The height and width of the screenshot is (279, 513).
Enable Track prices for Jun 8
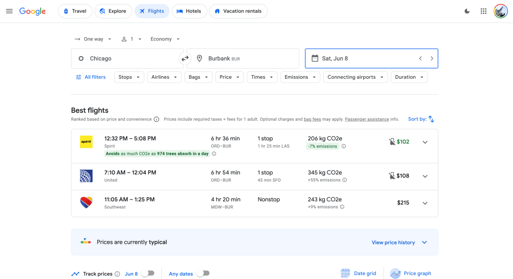[147, 273]
